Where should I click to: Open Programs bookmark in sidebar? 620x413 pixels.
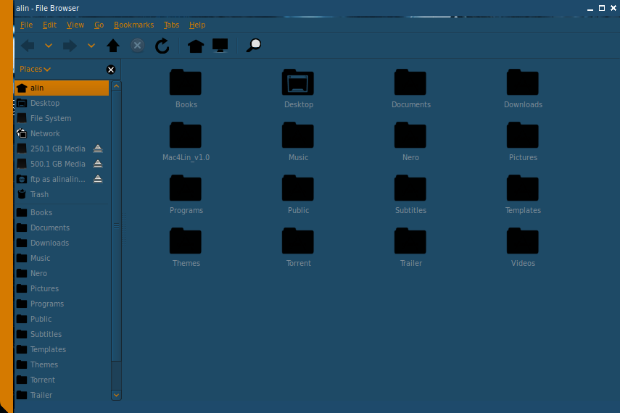[62, 304]
